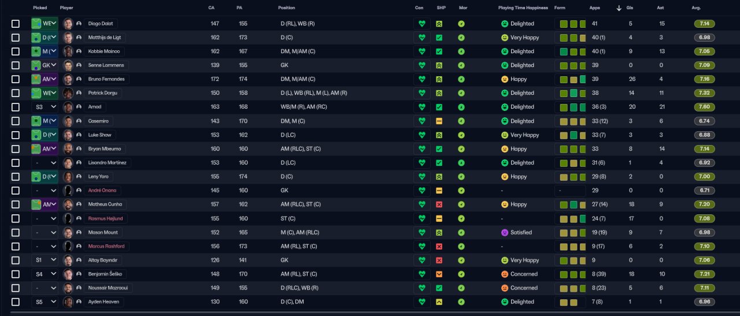Viewport: 740px width, 316px height.
Task: Click Mason Mount's purple Satisfied face icon
Action: [x=505, y=232]
